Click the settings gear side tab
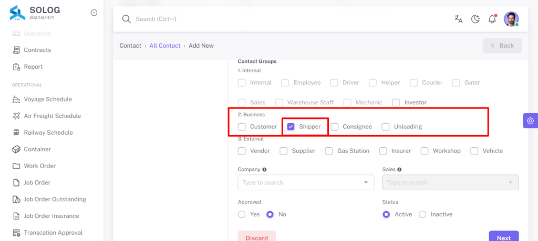 pos(531,120)
